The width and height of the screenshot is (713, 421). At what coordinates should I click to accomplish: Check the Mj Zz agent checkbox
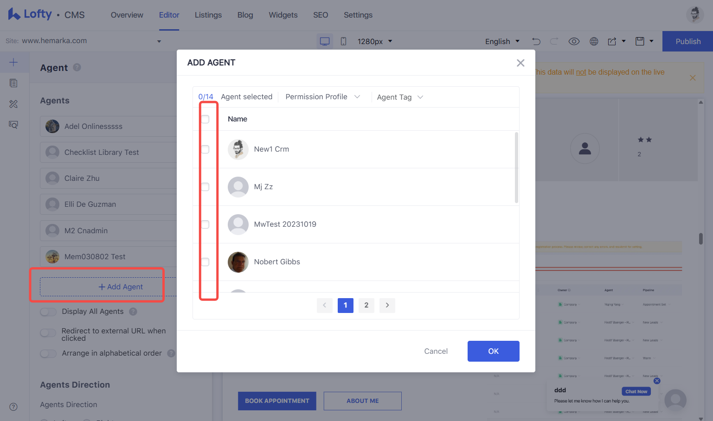tap(205, 187)
